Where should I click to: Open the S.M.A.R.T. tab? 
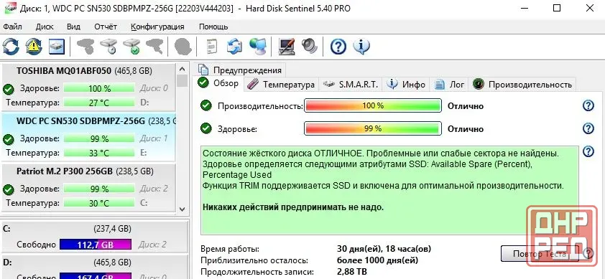(351, 84)
